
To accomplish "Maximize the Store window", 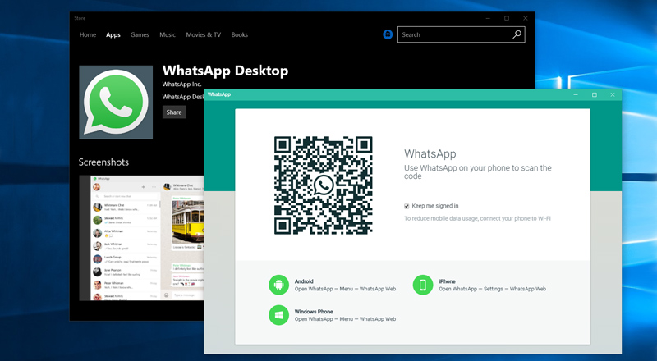I will click(507, 18).
